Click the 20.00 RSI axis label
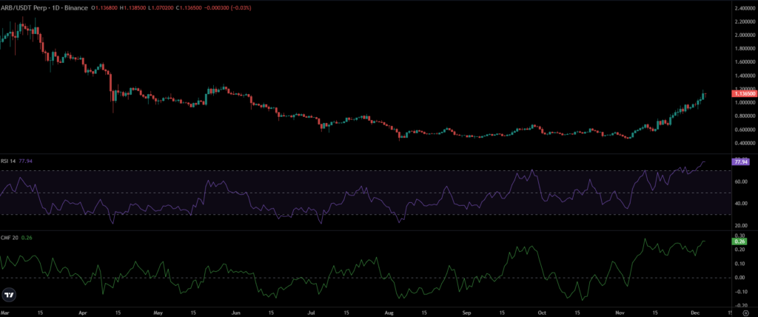This screenshot has width=758, height=317. coord(740,226)
